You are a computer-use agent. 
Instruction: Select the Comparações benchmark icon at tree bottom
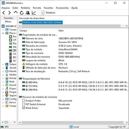pyautogui.click(x=7, y=106)
